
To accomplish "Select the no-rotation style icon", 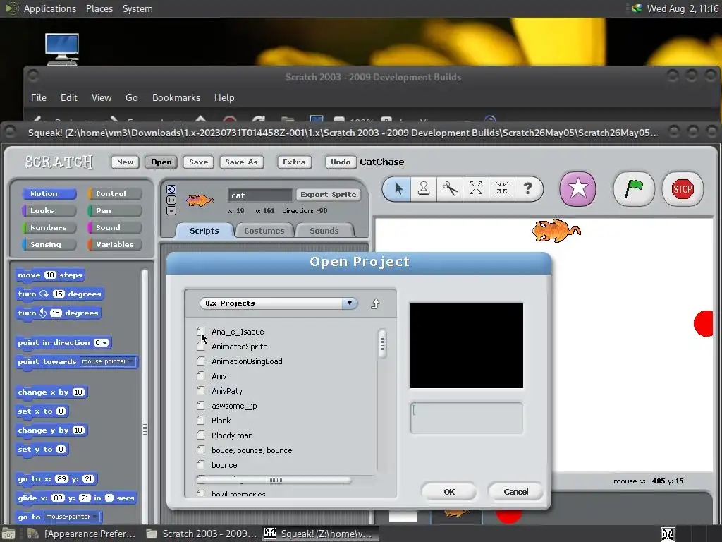I will point(171,210).
